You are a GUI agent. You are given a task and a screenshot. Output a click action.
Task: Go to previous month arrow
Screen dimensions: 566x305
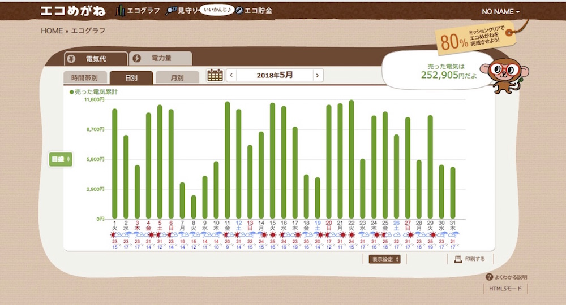tap(231, 75)
